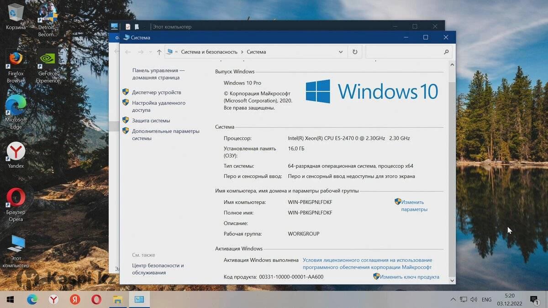Open GeForce Experience desktop shortcut
Screen dimensions: 548x308
[47, 60]
